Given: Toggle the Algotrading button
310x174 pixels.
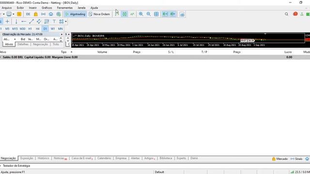Looking at the screenshot, I should click(x=76, y=14).
